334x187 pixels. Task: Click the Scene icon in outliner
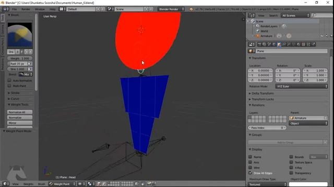click(253, 21)
